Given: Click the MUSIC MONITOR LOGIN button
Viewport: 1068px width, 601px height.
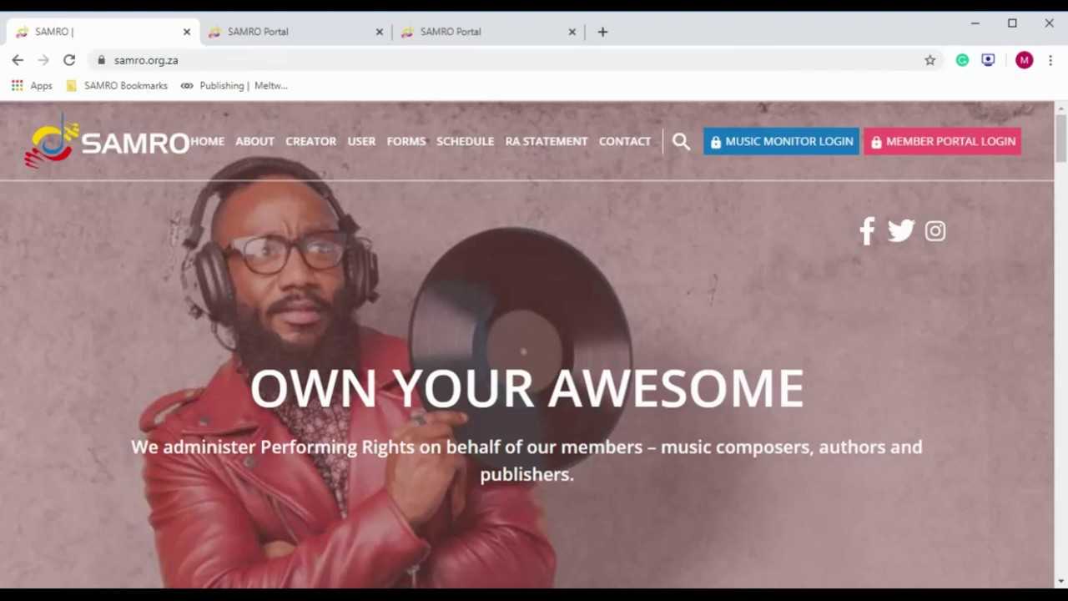Looking at the screenshot, I should (781, 142).
